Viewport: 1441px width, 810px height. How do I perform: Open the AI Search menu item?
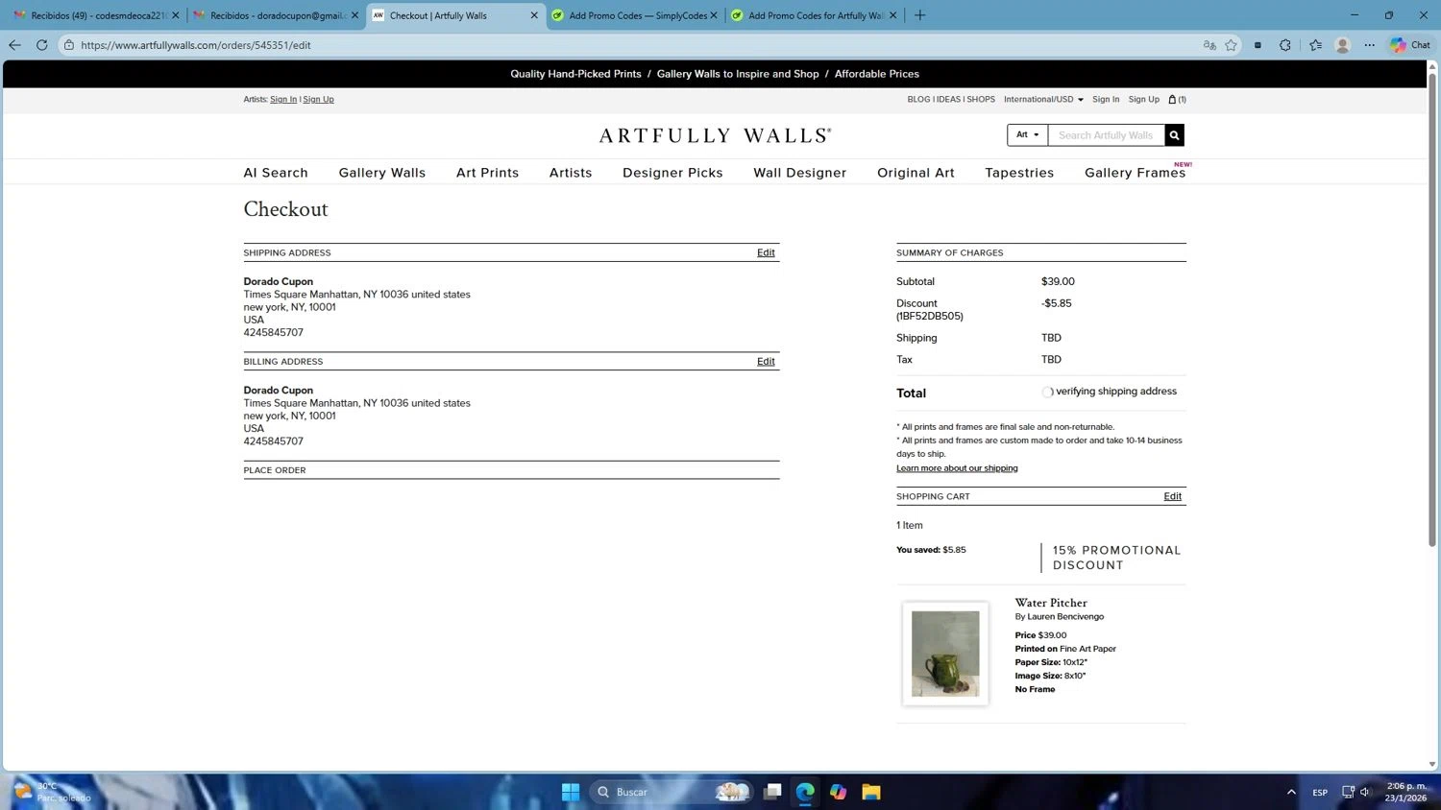[x=276, y=173]
